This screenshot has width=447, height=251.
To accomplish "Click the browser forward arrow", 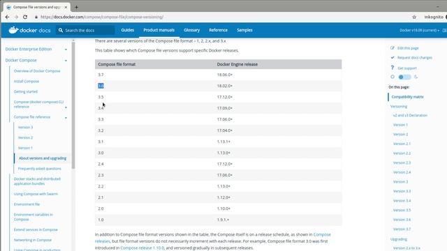I will [16, 17].
